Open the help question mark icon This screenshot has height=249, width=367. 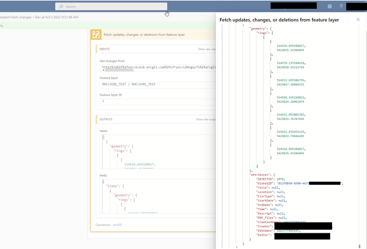click(340, 6)
